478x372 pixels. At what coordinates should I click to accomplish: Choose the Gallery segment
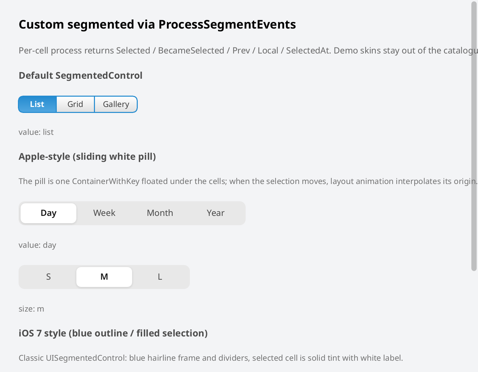tap(116, 104)
